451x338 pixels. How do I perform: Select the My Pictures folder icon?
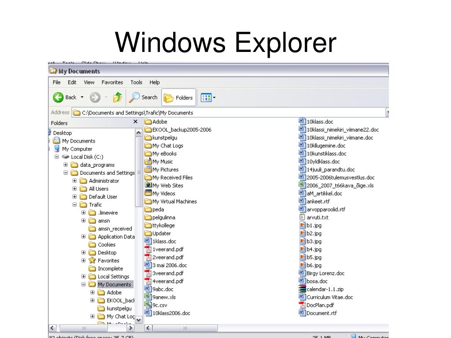click(x=148, y=169)
